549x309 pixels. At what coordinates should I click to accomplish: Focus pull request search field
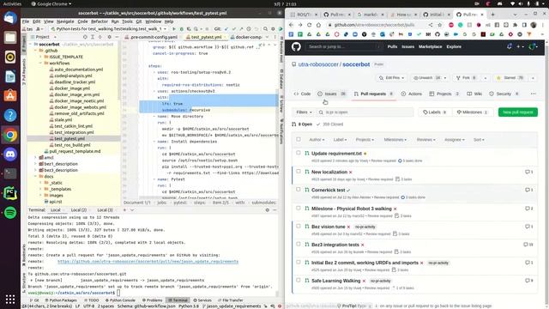[x=365, y=112]
